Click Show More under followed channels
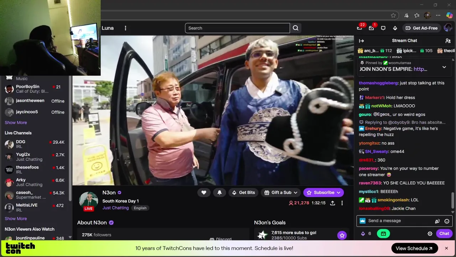Screen dimensions: 456x257 pos(16,122)
